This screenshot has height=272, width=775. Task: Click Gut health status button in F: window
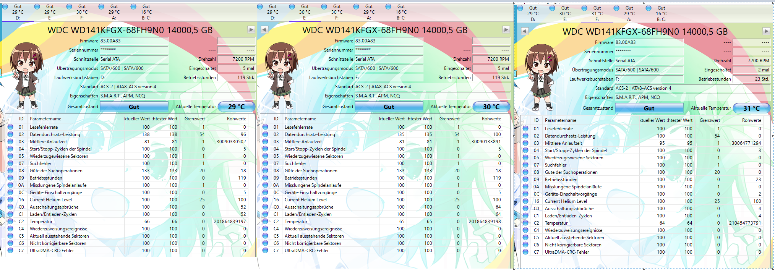(x=649, y=108)
